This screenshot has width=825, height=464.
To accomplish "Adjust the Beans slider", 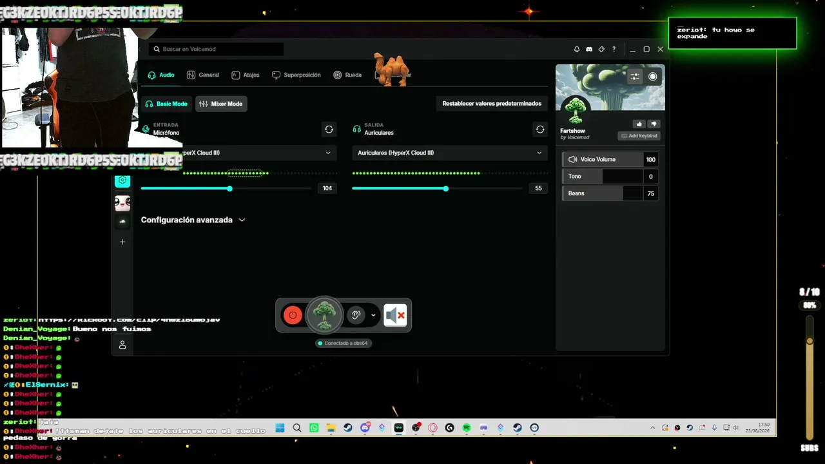I will [603, 193].
